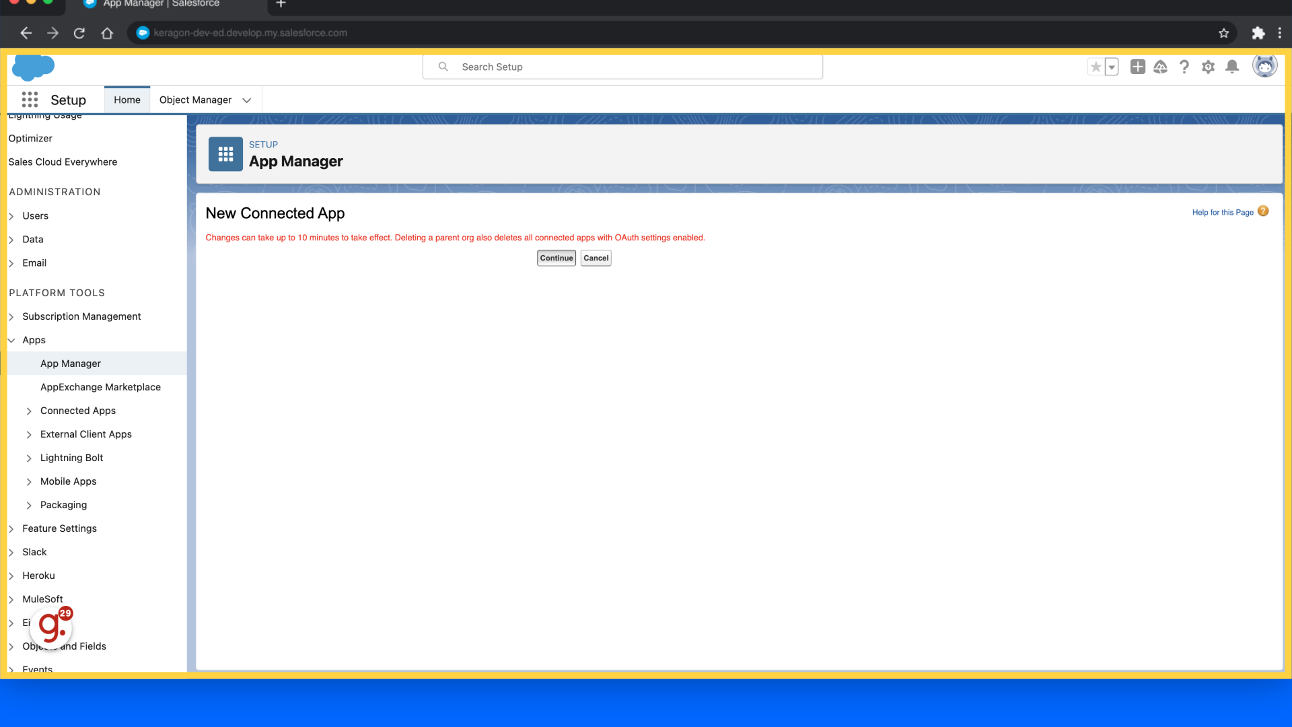The image size is (1292, 727).
Task: Expand the External Client Apps chevron
Action: (x=29, y=434)
